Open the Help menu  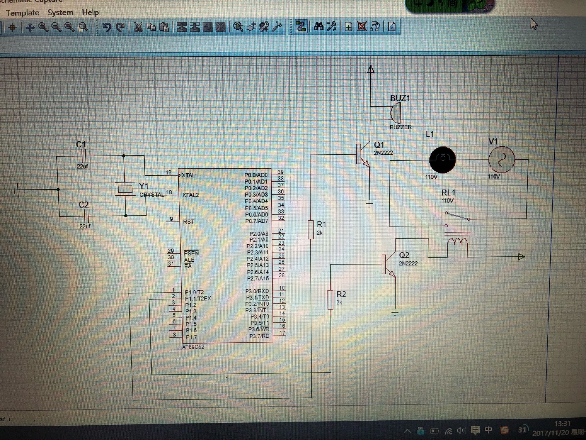coord(90,12)
